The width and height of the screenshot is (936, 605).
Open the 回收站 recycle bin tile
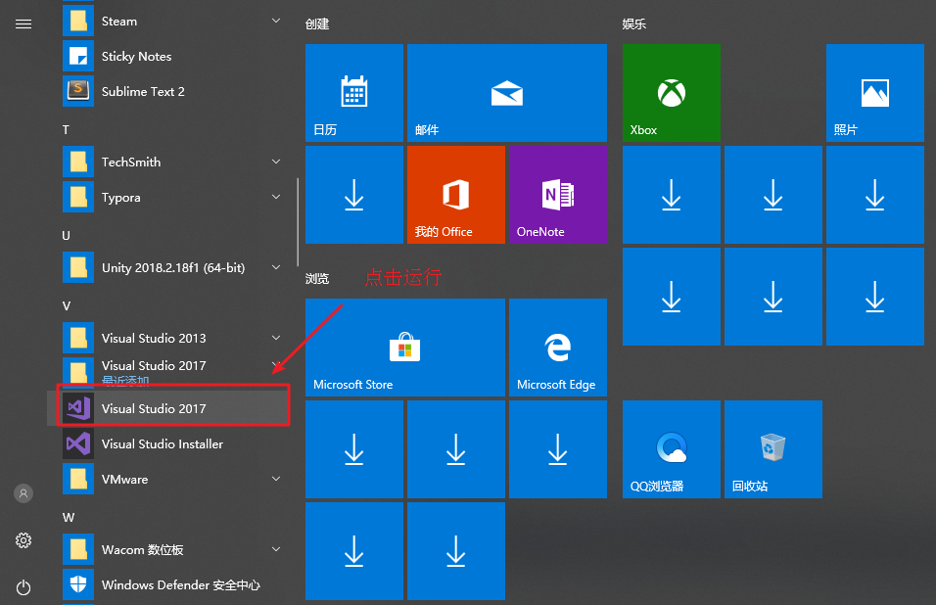coord(772,449)
